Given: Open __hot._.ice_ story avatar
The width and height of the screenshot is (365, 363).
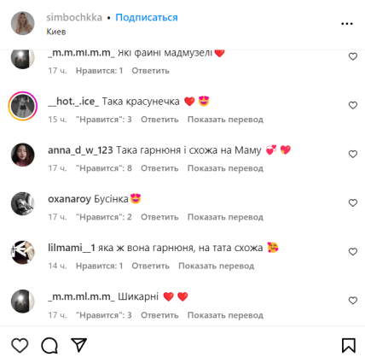Looking at the screenshot, I should pos(23,106).
